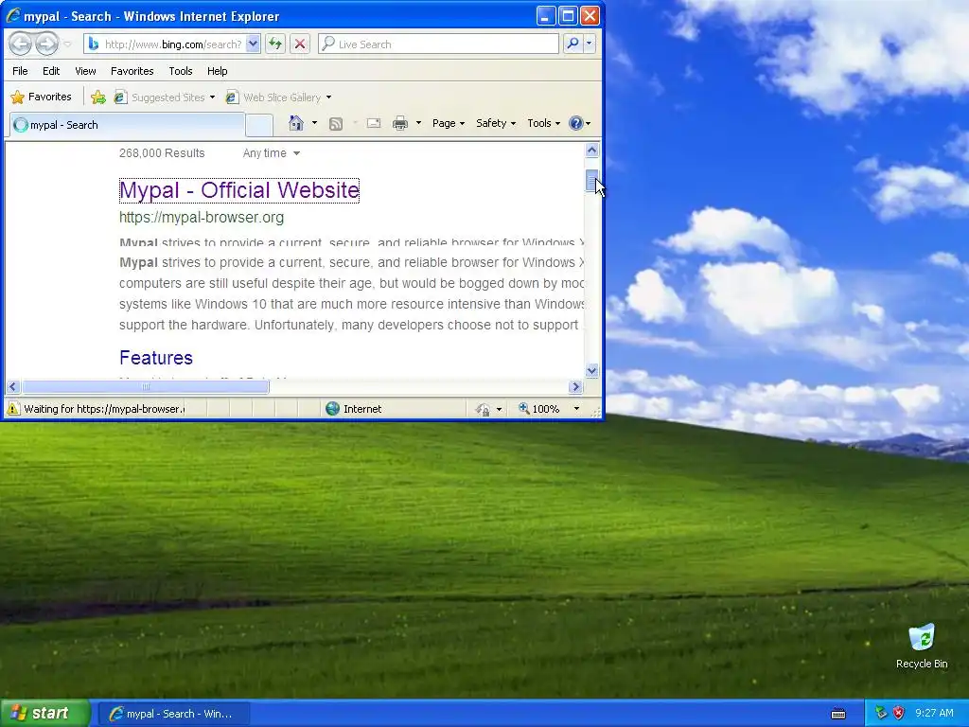Select the mypal - Search tab
This screenshot has height=727, width=969.
tap(128, 125)
